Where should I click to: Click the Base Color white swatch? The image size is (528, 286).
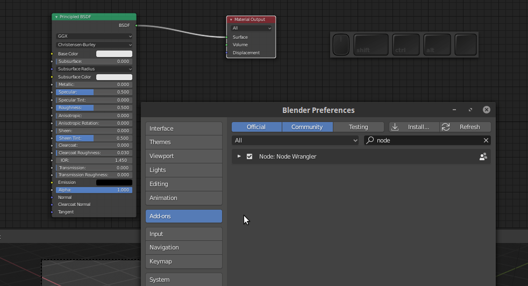point(114,54)
